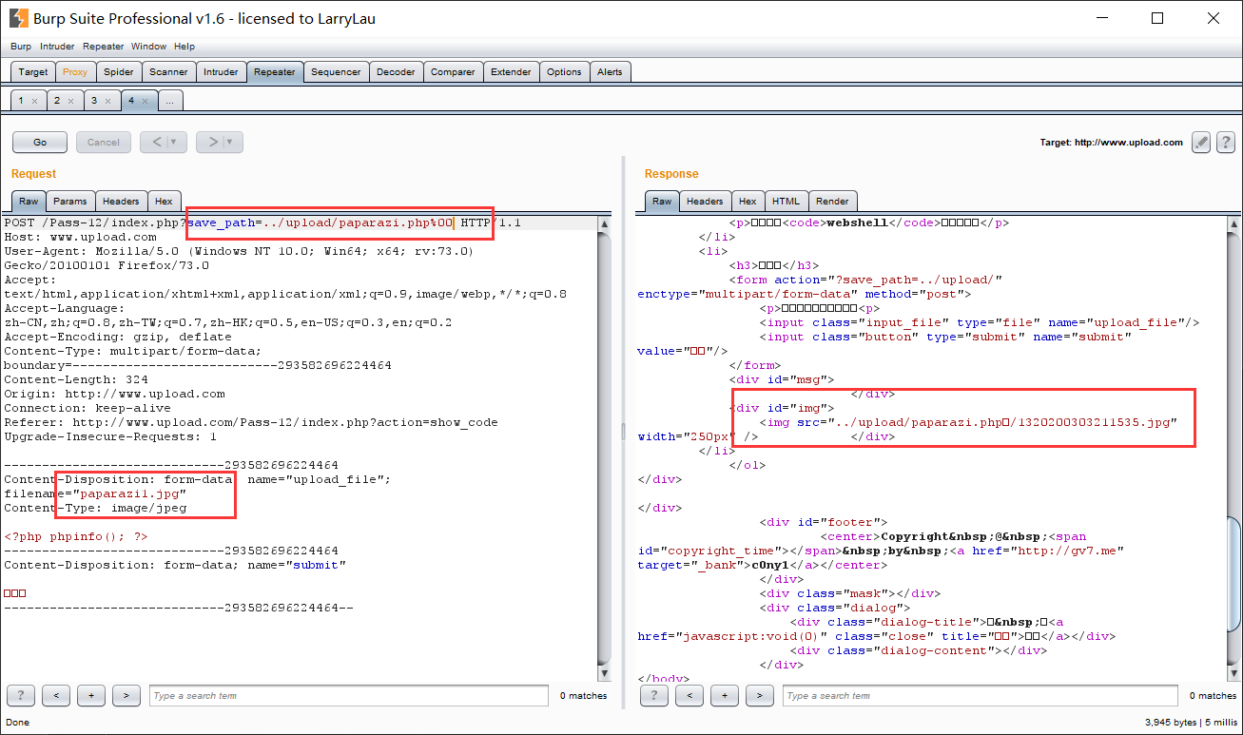Switch to the Options tool tab
Image resolution: width=1243 pixels, height=735 pixels.
(x=564, y=72)
